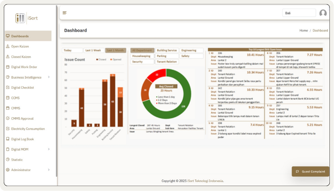Viewport: 334px width, 191px height.
Task: Click the hamburger menu icon in header
Action: pos(65,13)
